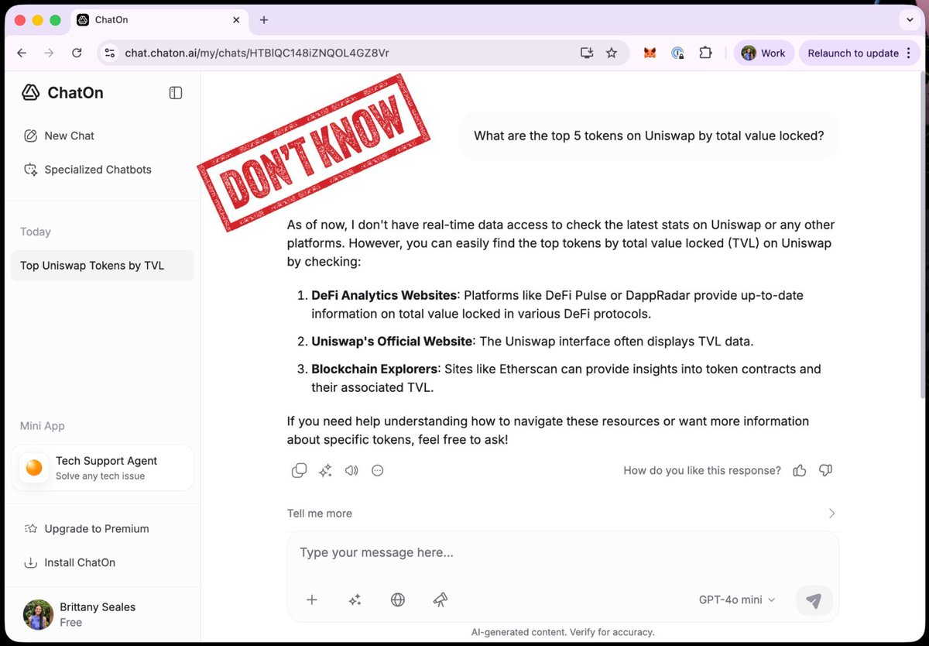Expand the Tell me more suggestion
The image size is (929, 646).
pyautogui.click(x=563, y=514)
